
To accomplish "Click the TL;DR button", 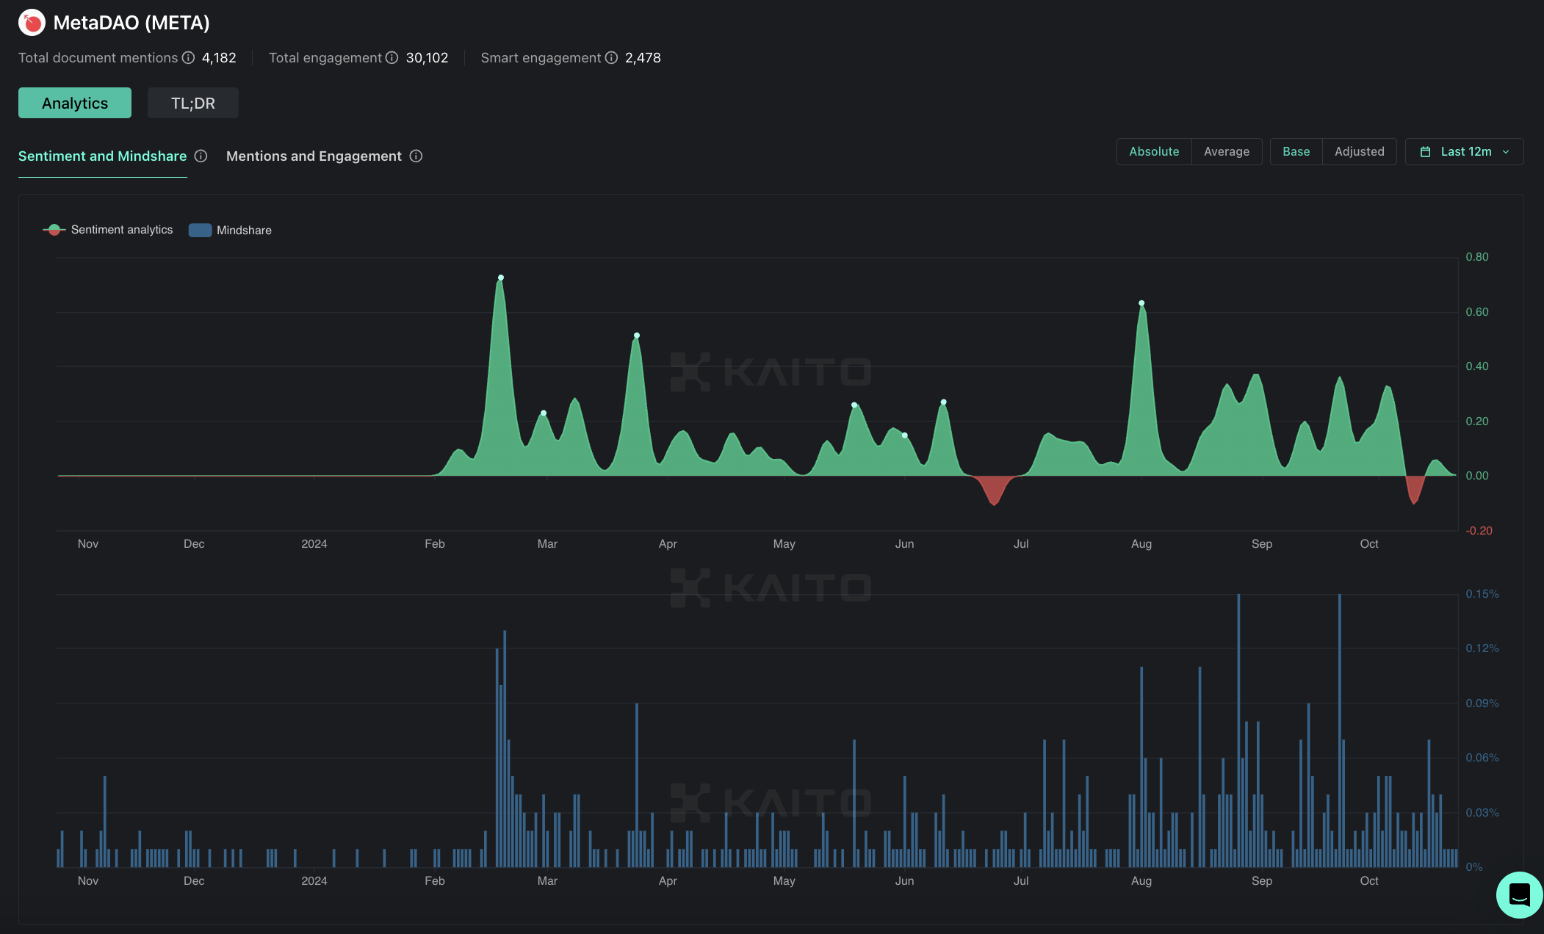I will tap(193, 103).
